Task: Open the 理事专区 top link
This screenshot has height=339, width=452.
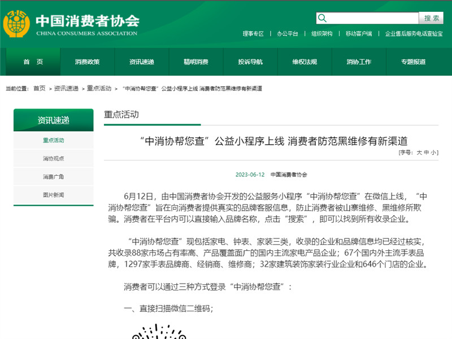Action: 253,34
